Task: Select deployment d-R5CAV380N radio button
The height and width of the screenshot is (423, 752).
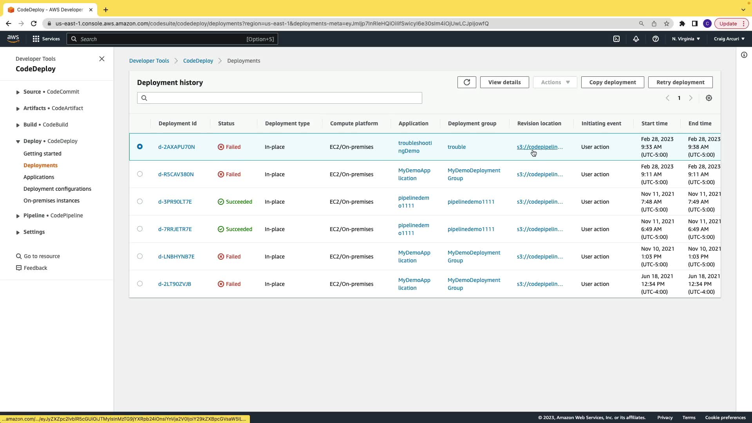Action: (140, 174)
